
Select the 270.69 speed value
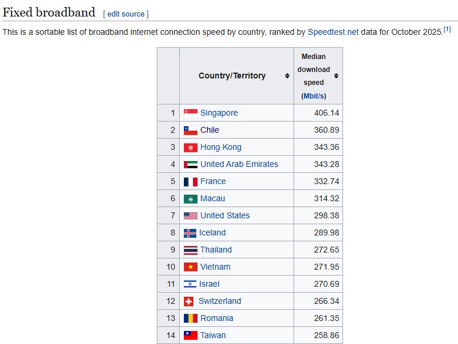(x=327, y=284)
